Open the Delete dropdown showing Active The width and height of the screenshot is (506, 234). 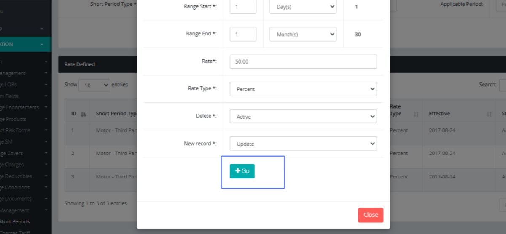coord(303,117)
